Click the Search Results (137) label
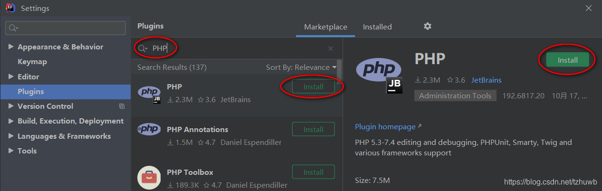 (172, 67)
